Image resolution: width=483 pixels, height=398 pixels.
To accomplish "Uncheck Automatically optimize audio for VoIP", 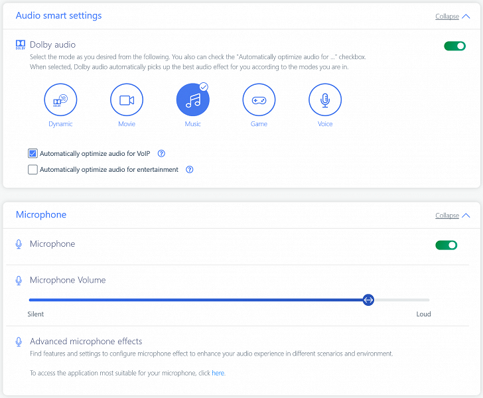I will (x=33, y=154).
